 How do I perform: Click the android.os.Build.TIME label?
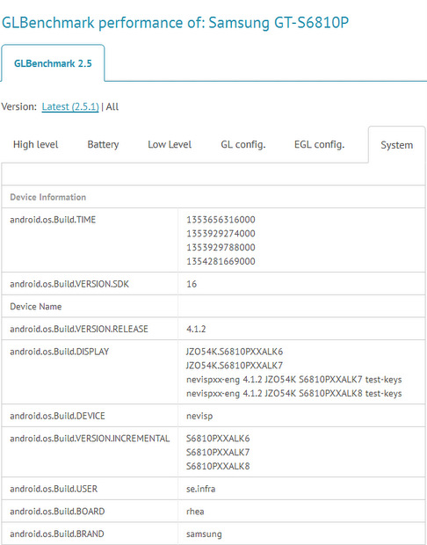coord(53,220)
